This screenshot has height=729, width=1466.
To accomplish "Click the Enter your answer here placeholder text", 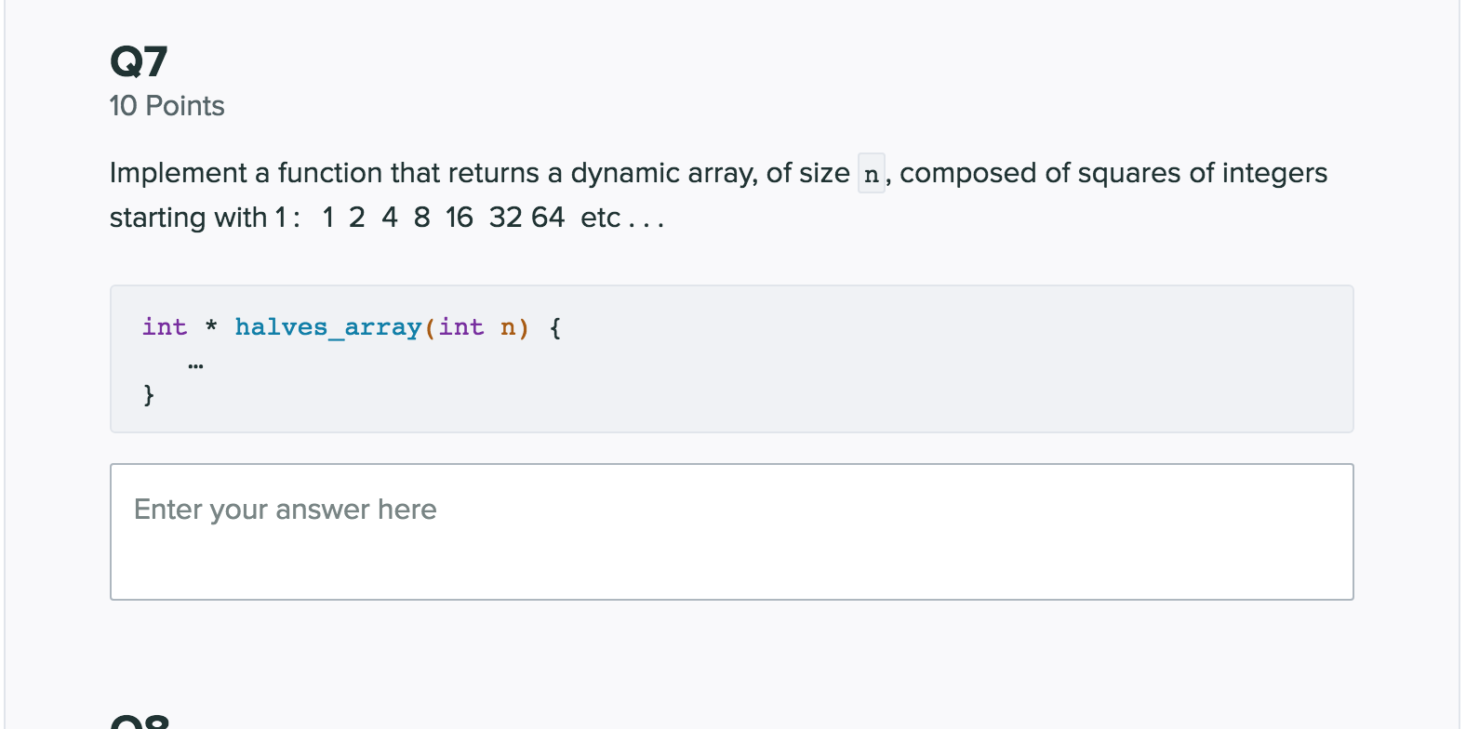I will tap(285, 510).
